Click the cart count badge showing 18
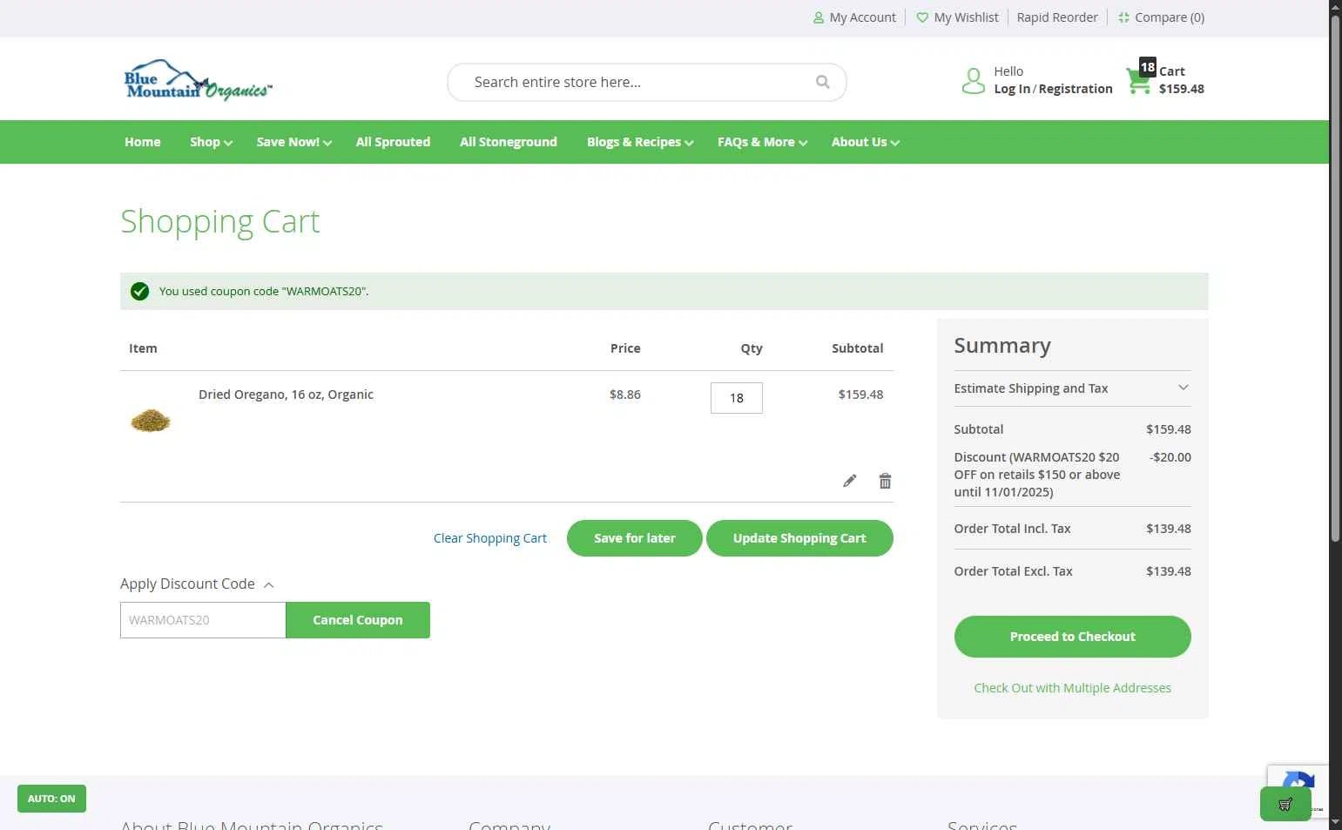Viewport: 1342px width, 830px height. click(x=1148, y=67)
